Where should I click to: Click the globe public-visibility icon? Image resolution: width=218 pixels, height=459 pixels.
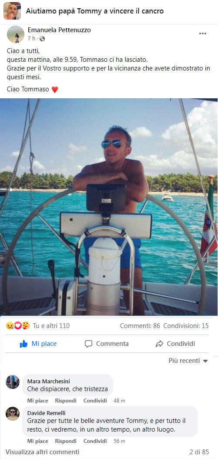pyautogui.click(x=42, y=38)
